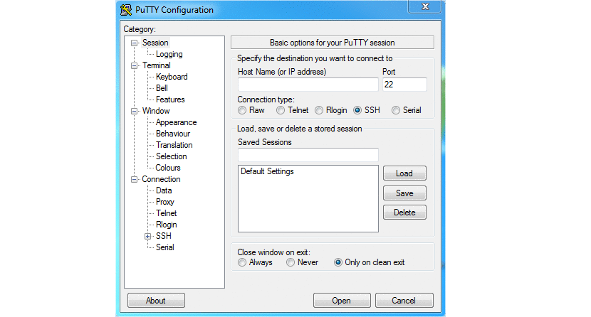Open the Selection settings category
591x317 pixels.
pyautogui.click(x=172, y=156)
